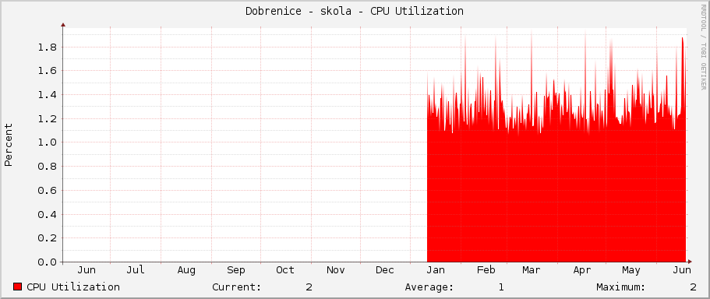This screenshot has width=710, height=299.
Task: Click the 'Feb' month label
Action: (486, 270)
